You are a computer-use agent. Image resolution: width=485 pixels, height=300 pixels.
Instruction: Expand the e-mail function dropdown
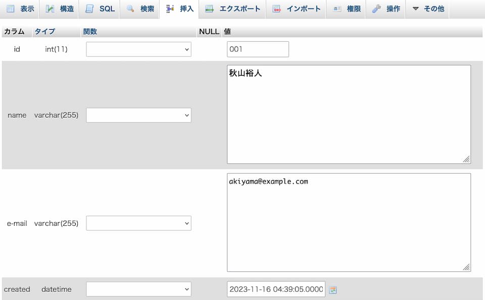138,223
